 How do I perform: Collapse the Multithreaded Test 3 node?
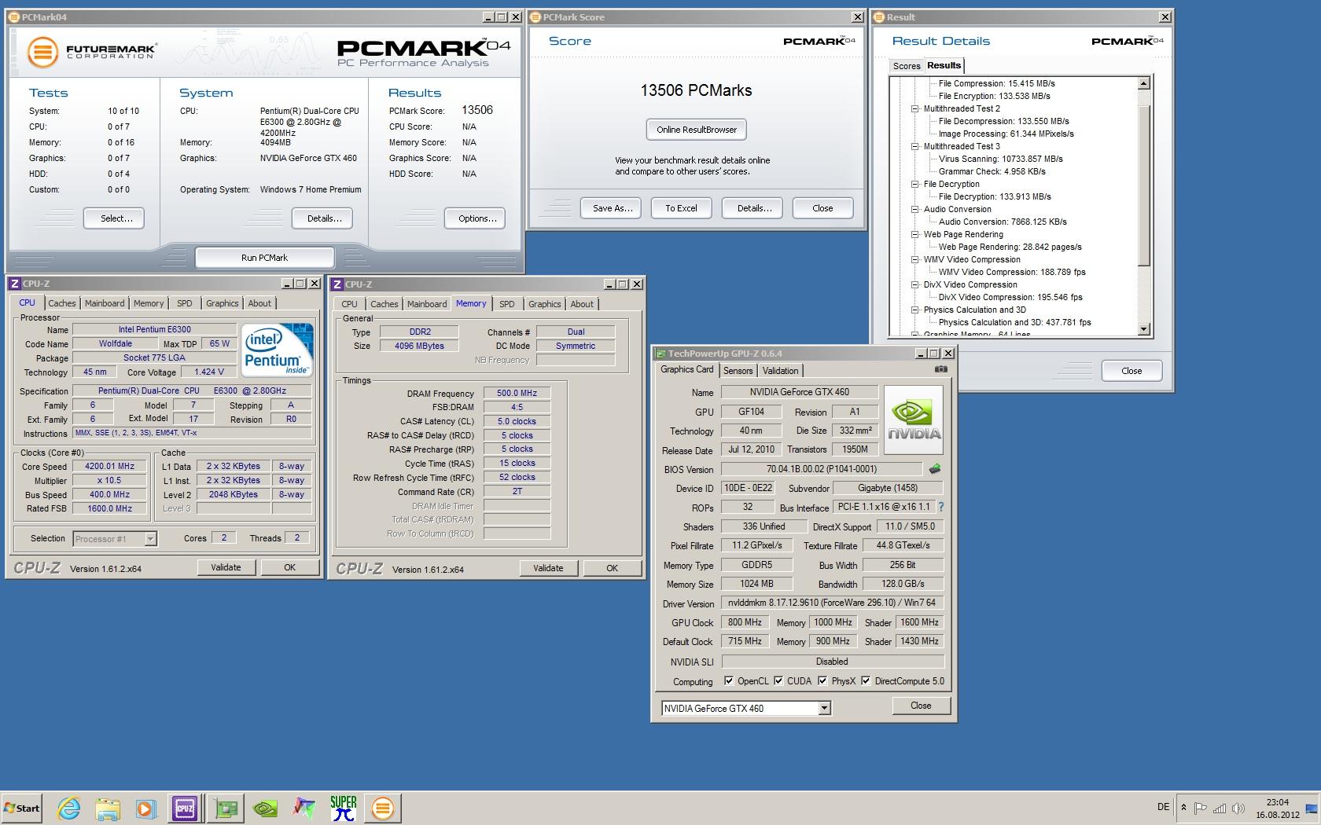(x=915, y=146)
